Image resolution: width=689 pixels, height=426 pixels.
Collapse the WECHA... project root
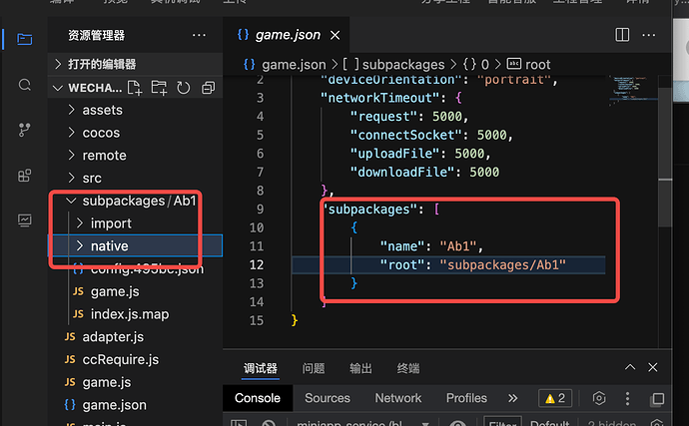(58, 88)
